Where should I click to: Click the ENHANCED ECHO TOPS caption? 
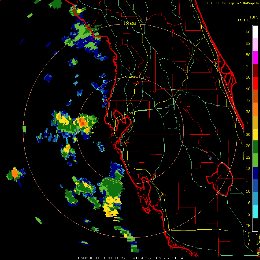tap(101, 258)
